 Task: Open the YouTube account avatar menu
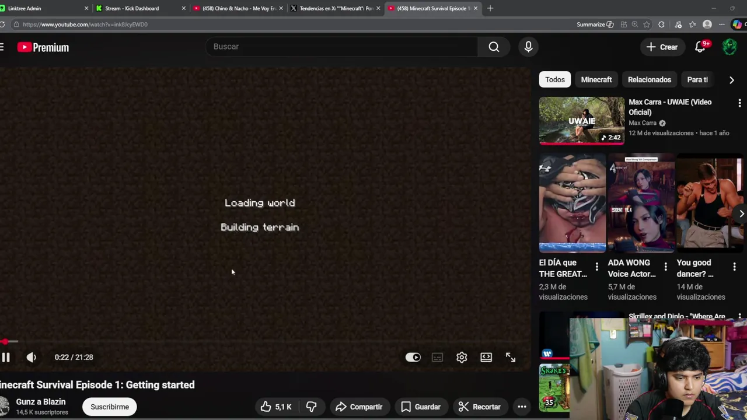(729, 47)
